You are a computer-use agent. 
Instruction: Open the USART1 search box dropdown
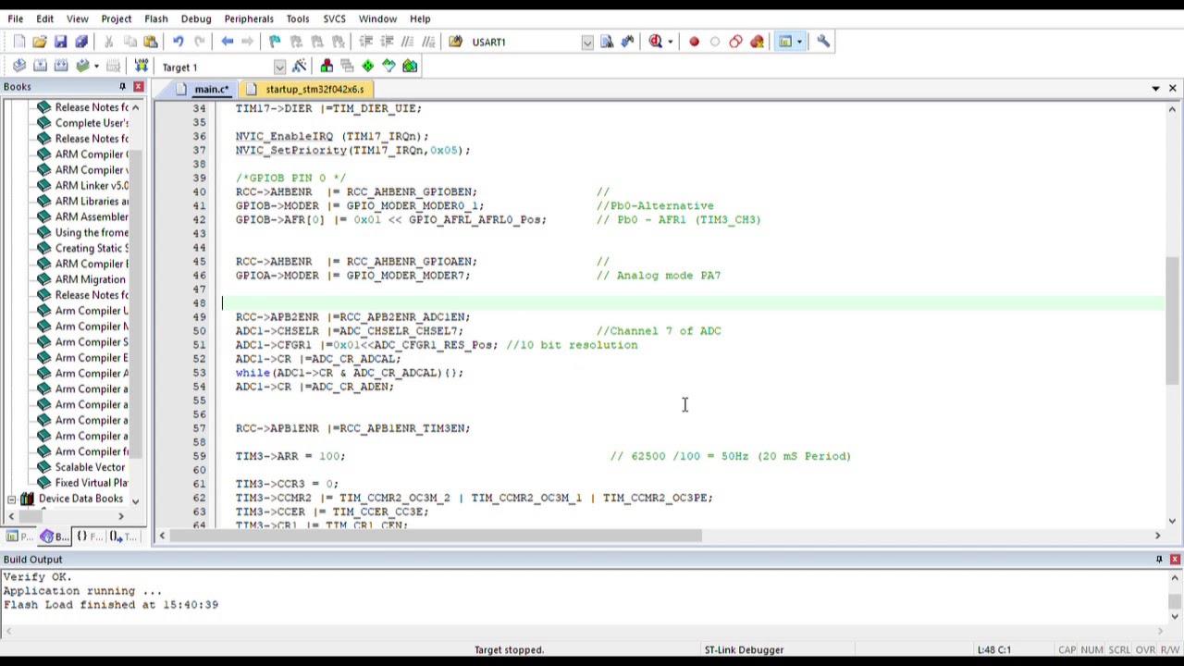click(x=586, y=43)
